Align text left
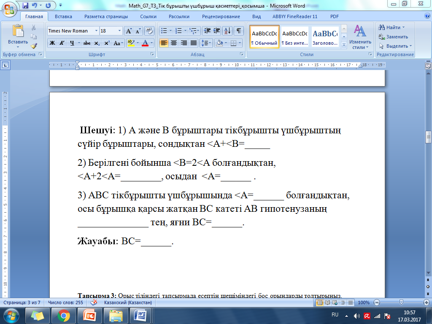Screen dimensions: 432x324 [x=164, y=43]
